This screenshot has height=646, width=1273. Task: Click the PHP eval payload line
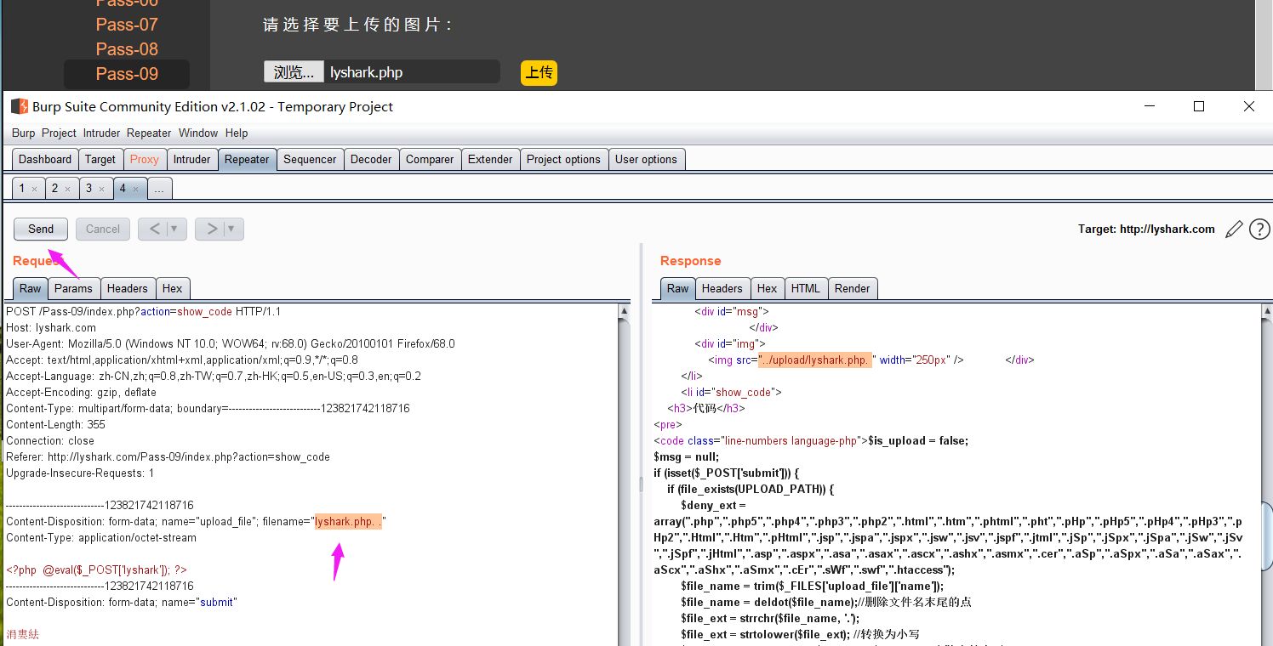tap(96, 570)
